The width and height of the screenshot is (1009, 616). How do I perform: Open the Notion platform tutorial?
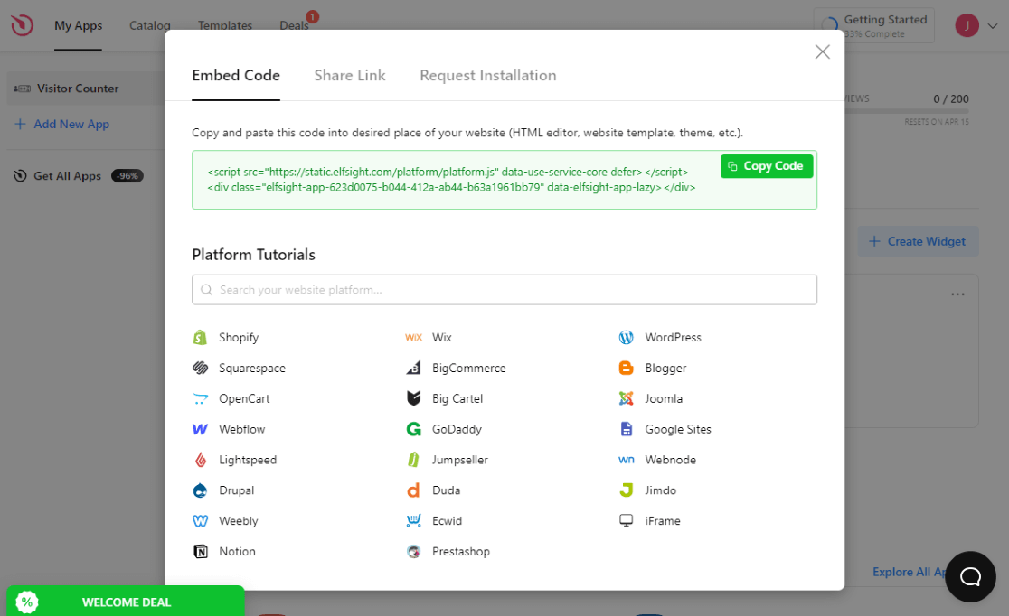point(223,551)
